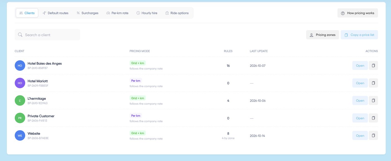The image size is (391, 161).
Task: Select client name L'hermitage
Action: click(x=37, y=98)
